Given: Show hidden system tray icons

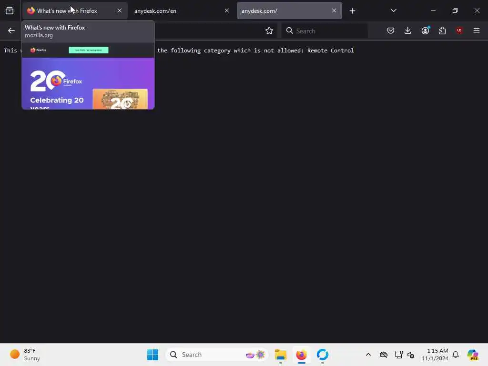Looking at the screenshot, I should (x=368, y=355).
